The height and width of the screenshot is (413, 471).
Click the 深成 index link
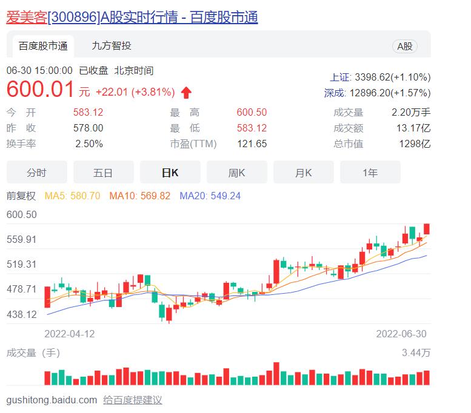(x=335, y=93)
